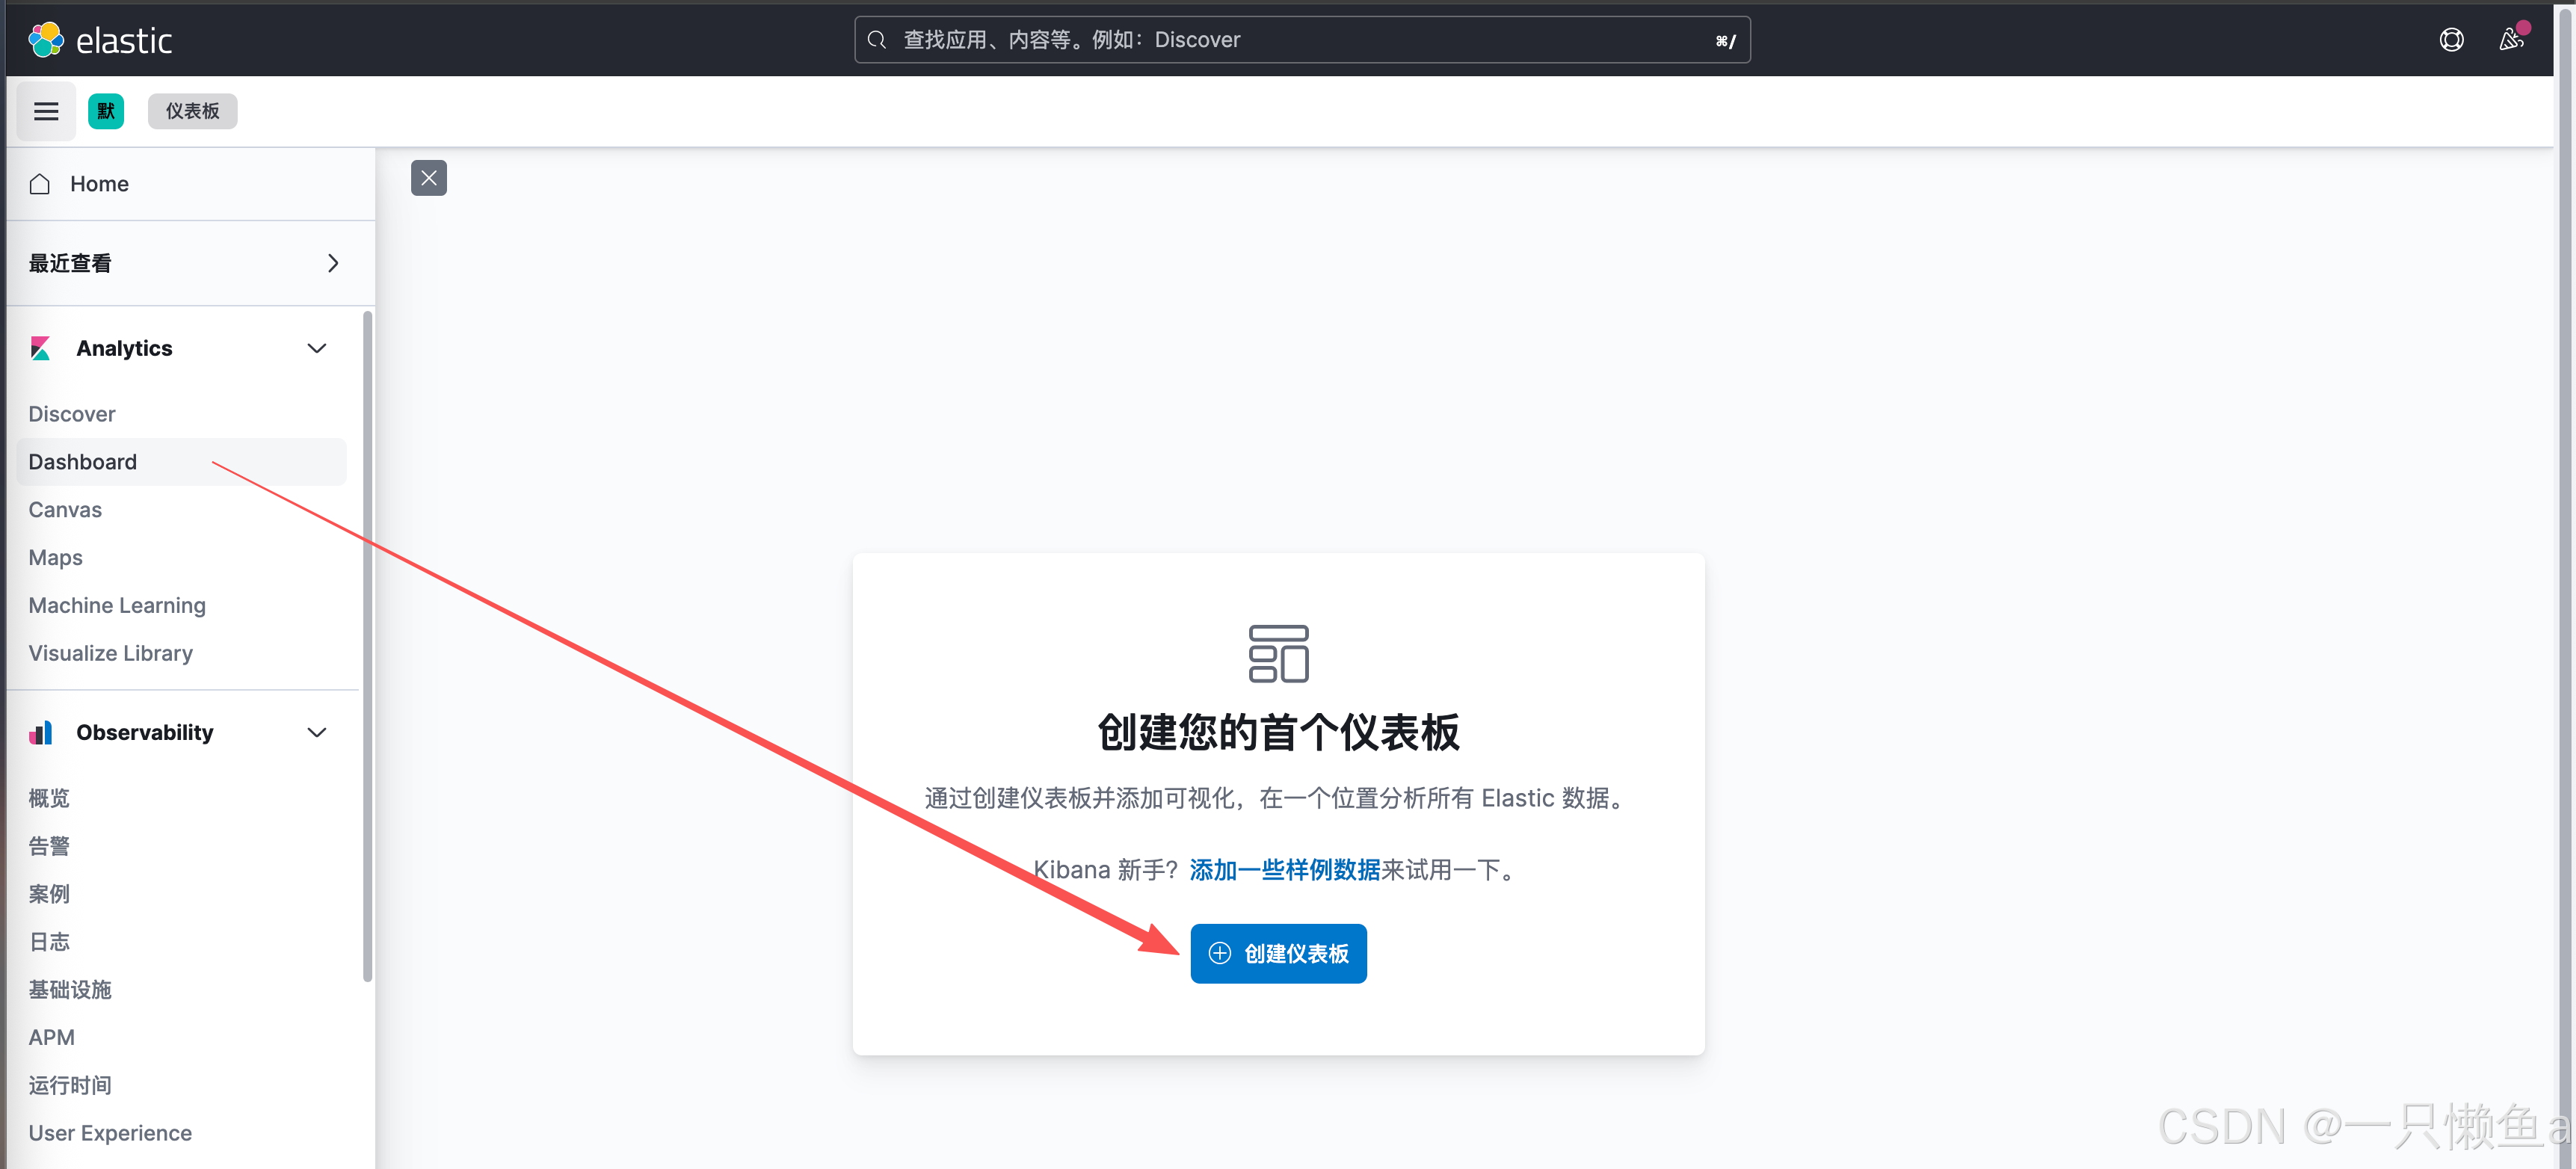Collapse the Analytics section chevron
The height and width of the screenshot is (1169, 2576).
(317, 348)
